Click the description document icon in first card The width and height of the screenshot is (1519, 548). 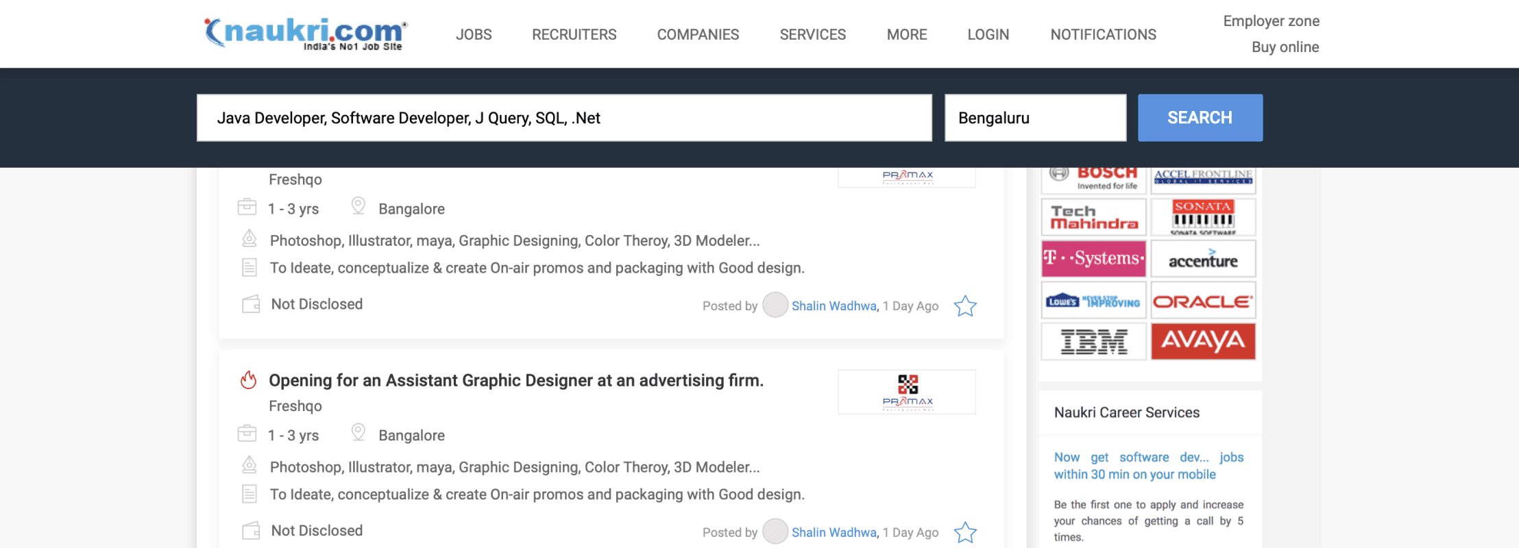point(250,267)
